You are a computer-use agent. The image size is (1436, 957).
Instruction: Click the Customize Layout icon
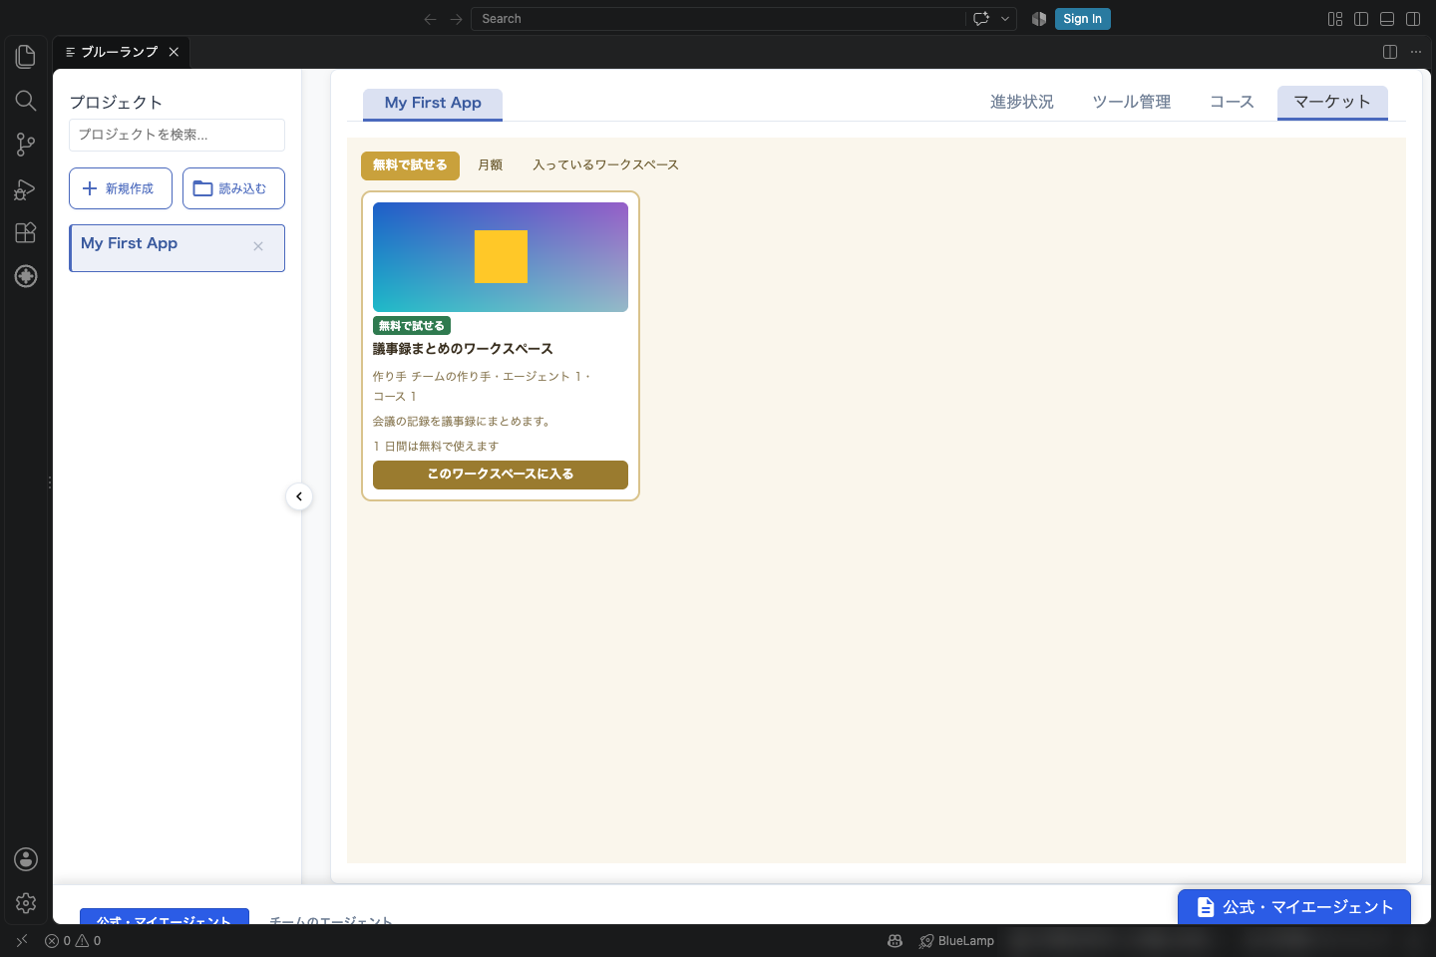1335,19
